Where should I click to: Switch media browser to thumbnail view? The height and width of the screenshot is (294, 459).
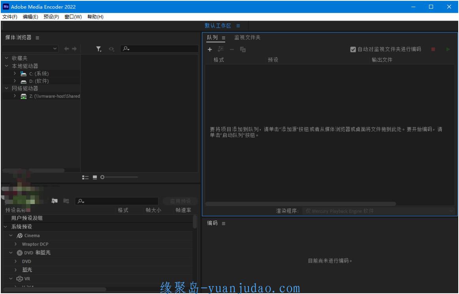coord(95,177)
